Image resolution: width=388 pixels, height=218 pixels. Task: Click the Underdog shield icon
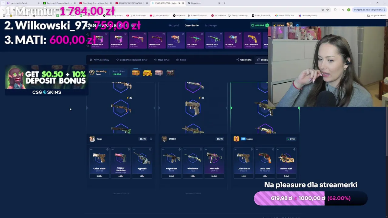[x=92, y=73]
